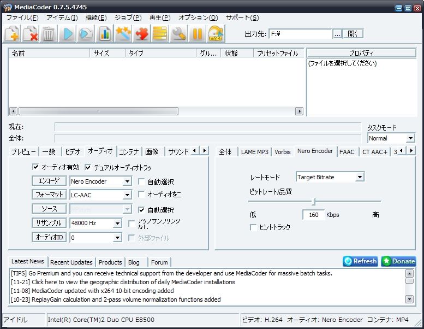The image size is (424, 329).
Task: Click the 出力先 output path field
Action: (x=300, y=34)
